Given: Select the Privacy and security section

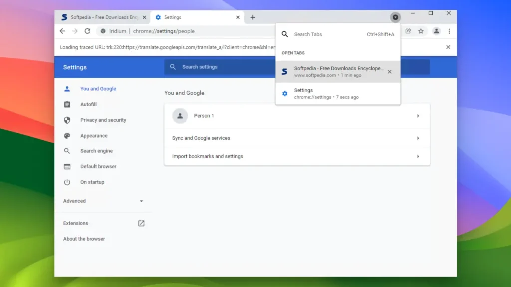Looking at the screenshot, I should click(103, 120).
